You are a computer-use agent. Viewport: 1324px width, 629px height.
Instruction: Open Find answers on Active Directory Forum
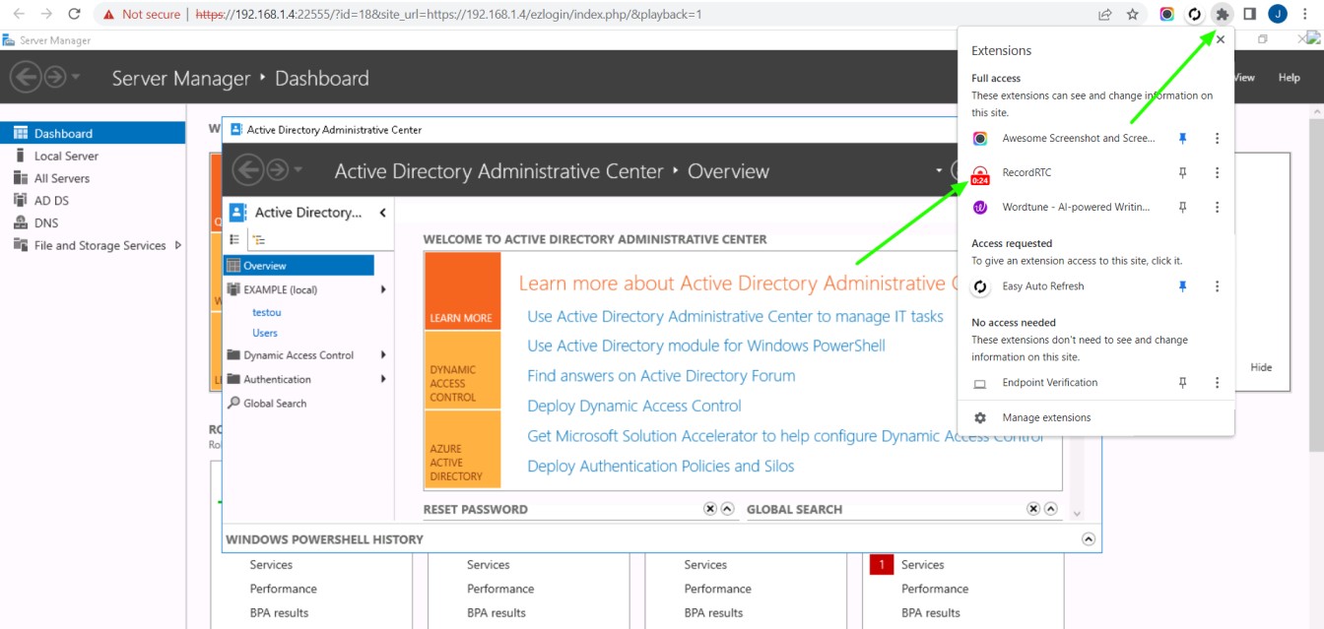[x=661, y=375]
